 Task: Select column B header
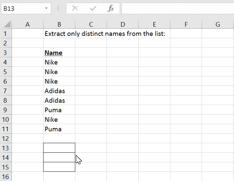point(59,24)
